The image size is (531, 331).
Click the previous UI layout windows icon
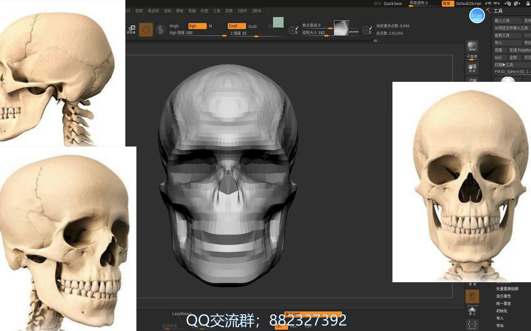coord(508,4)
